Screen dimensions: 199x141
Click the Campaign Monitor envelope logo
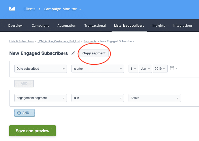click(12, 9)
